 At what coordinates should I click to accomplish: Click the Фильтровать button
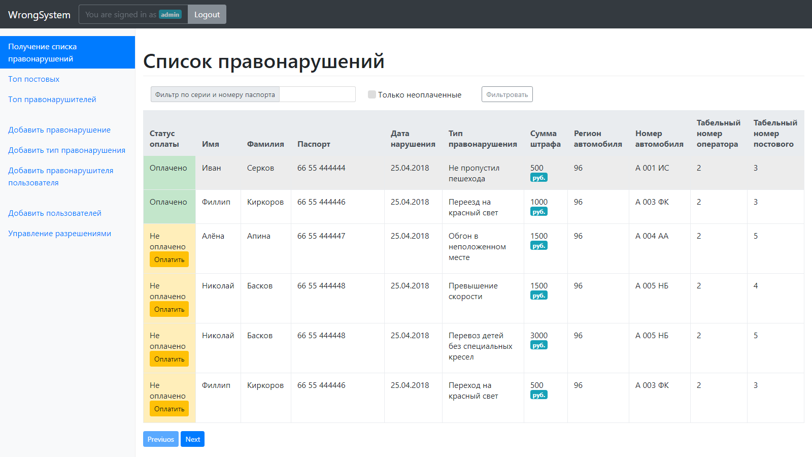506,94
